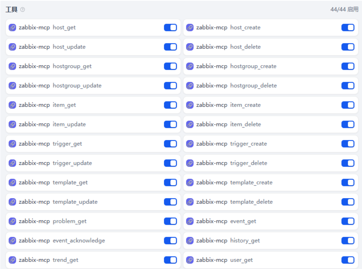Click the link icon for host_get

12,27
